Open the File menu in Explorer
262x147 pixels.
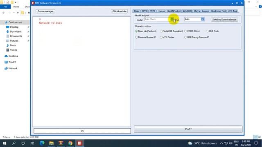pos(5,7)
